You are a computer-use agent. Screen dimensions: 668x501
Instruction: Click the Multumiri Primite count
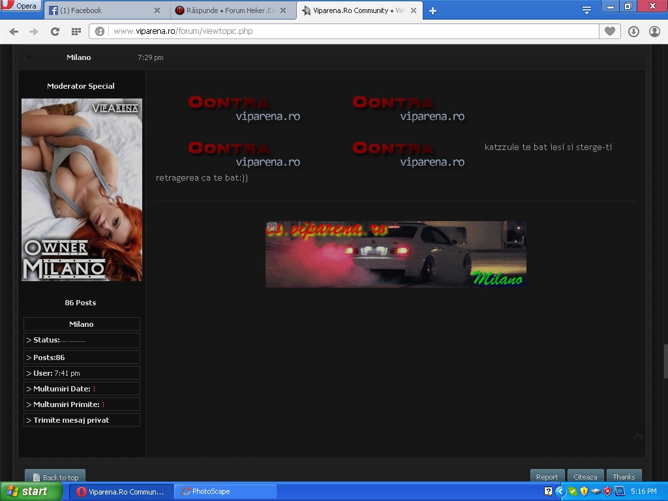tap(103, 404)
